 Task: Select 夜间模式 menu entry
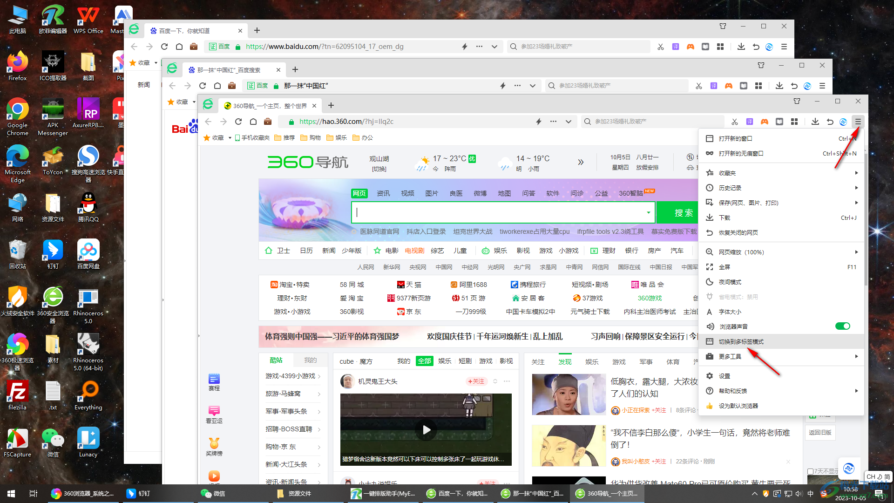pos(781,282)
